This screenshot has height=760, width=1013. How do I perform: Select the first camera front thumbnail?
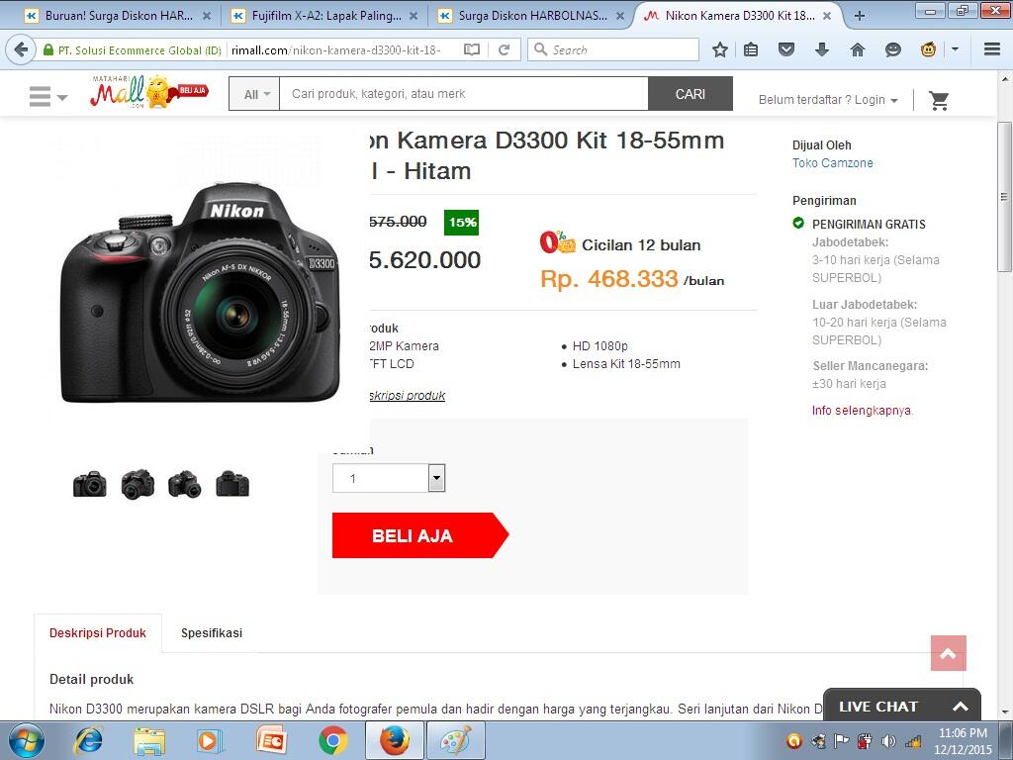[90, 483]
